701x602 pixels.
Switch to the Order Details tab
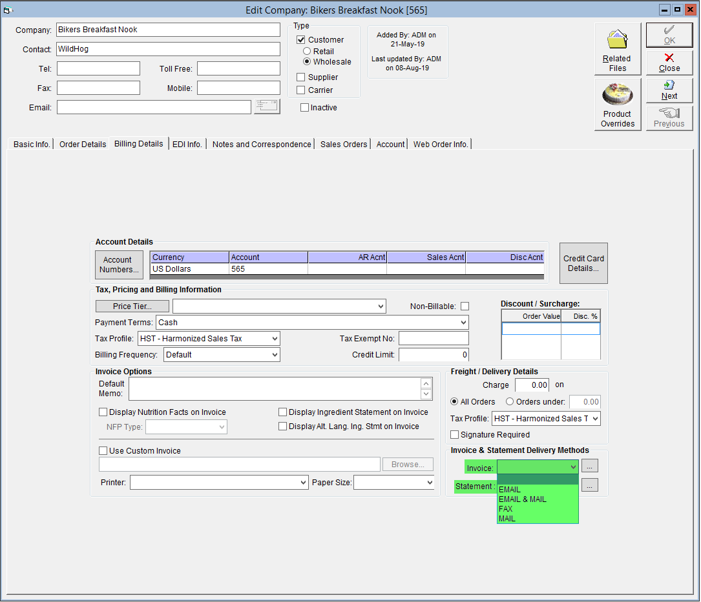tap(83, 145)
